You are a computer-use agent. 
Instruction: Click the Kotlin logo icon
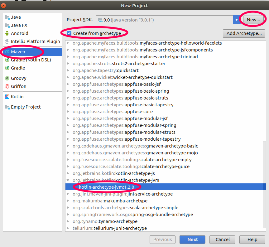coord(7,97)
